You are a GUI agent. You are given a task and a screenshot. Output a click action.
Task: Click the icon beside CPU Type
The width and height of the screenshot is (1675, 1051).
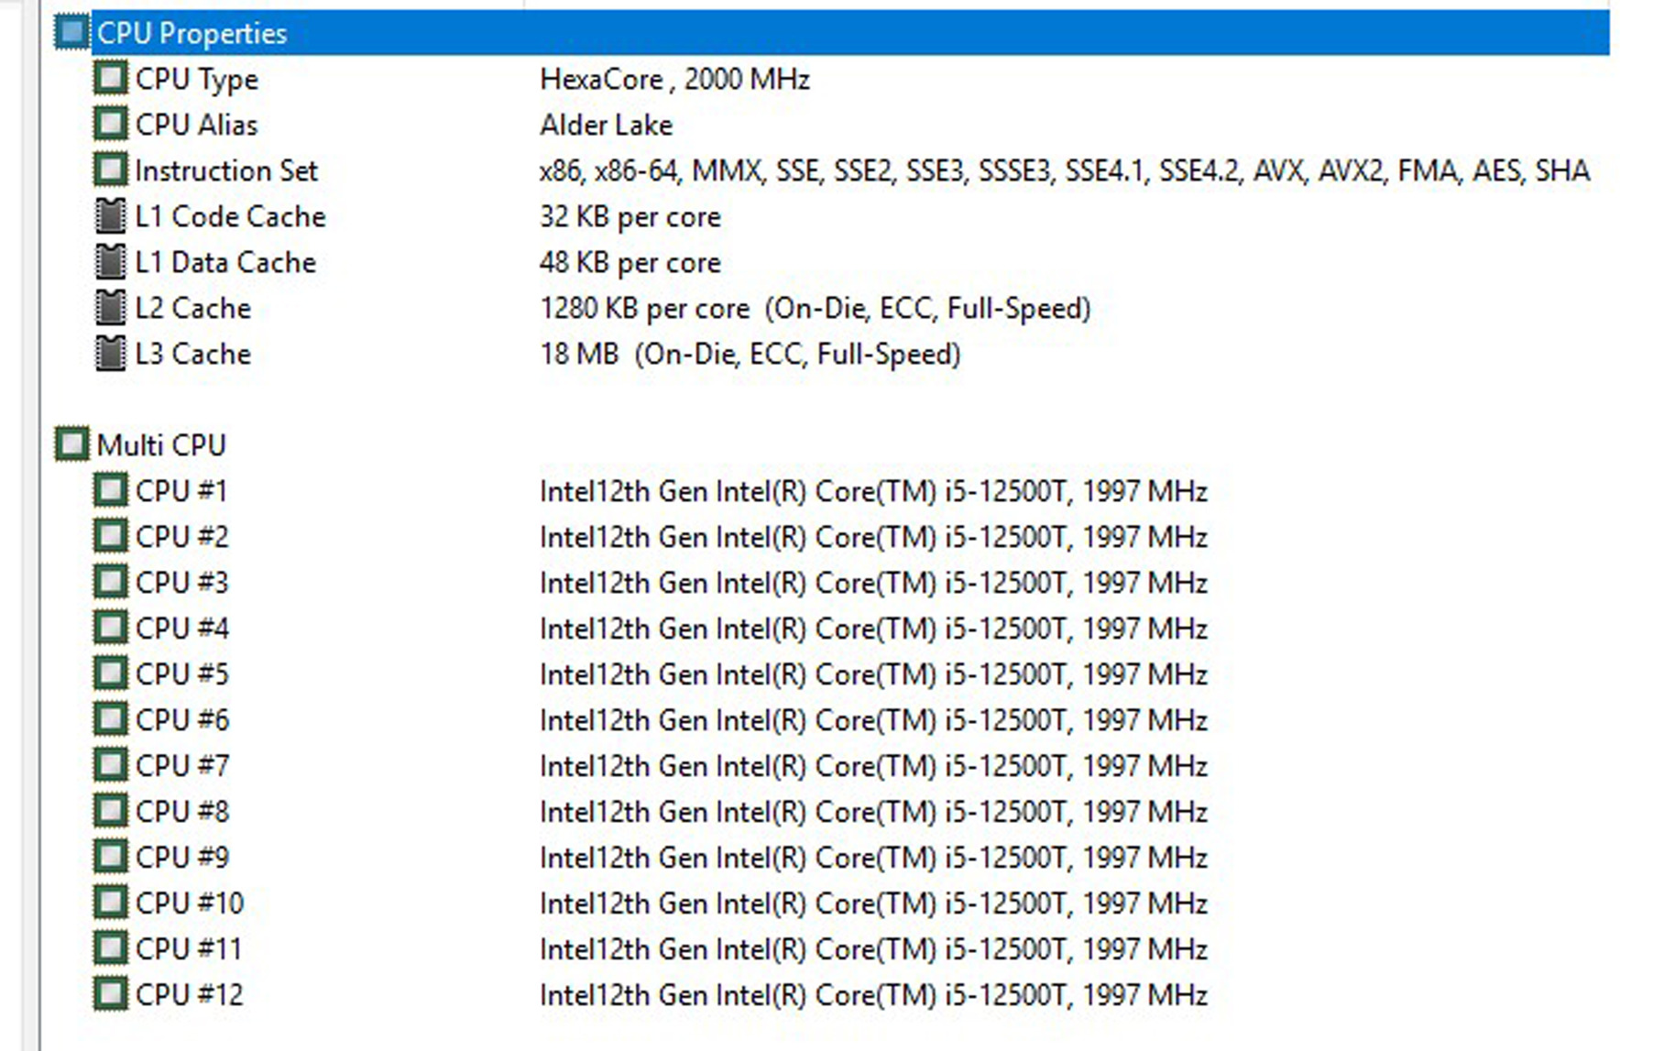coord(111,79)
